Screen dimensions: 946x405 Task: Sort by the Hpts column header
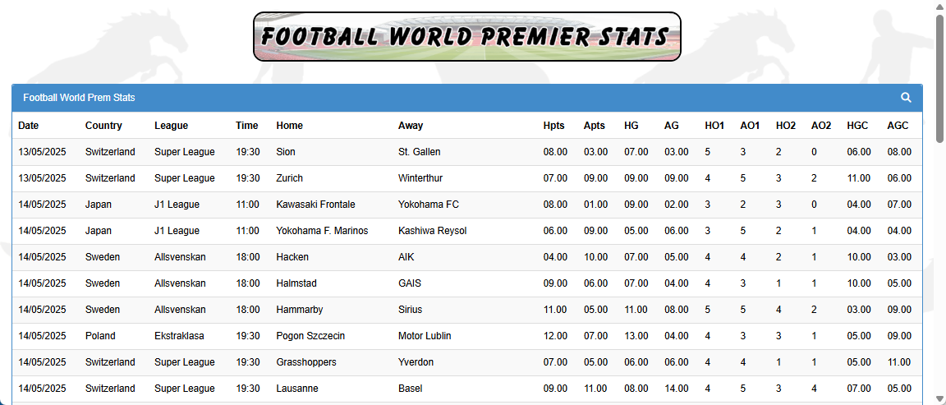pos(554,126)
